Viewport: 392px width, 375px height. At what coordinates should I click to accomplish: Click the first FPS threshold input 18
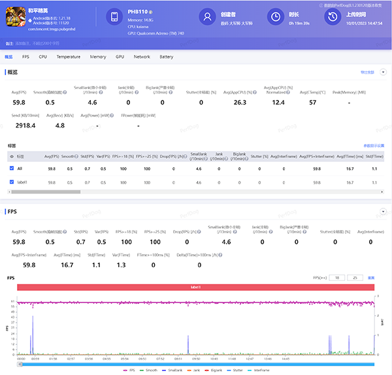[x=337, y=278]
